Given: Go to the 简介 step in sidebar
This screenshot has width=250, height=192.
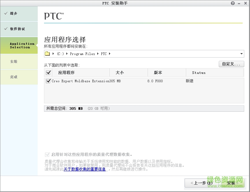Looking at the screenshot, I should coord(19,13).
